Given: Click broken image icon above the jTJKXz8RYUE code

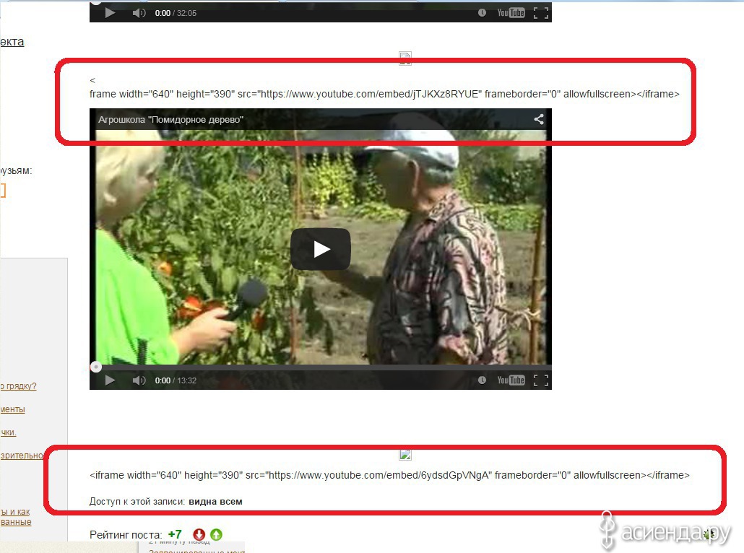Looking at the screenshot, I should tap(405, 58).
